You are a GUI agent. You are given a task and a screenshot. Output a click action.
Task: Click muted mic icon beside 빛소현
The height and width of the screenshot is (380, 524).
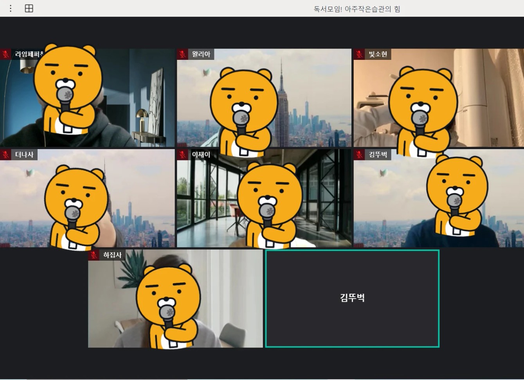coord(359,54)
